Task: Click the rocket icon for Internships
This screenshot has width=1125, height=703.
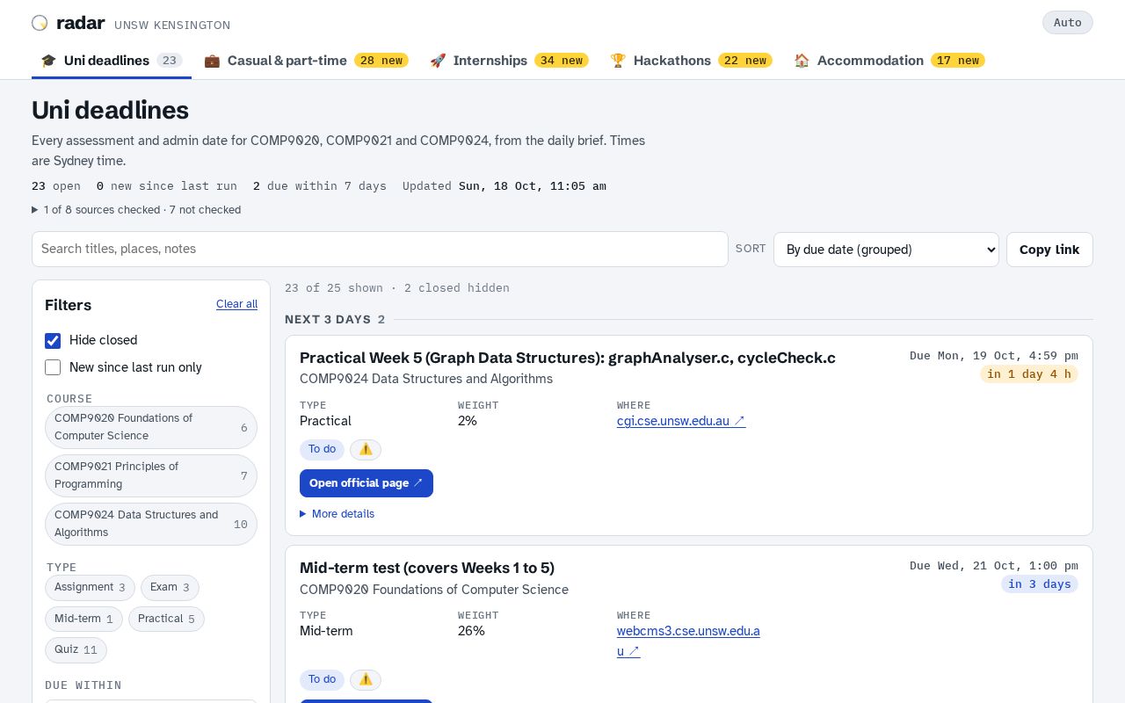Action: coord(438,61)
